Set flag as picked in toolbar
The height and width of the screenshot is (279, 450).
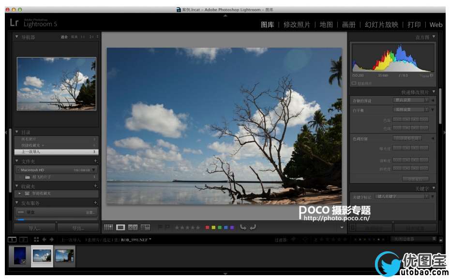(x=160, y=227)
